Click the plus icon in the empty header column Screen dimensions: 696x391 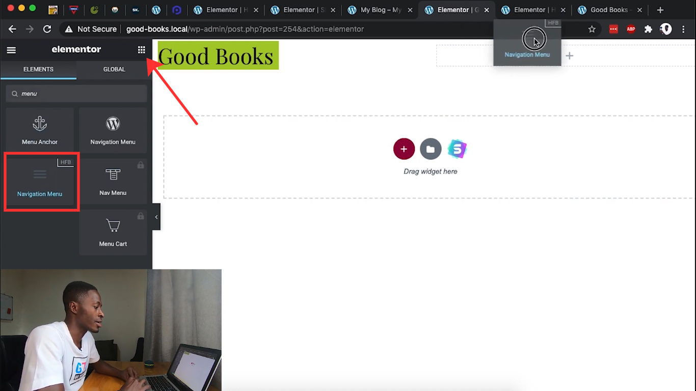[x=570, y=55]
